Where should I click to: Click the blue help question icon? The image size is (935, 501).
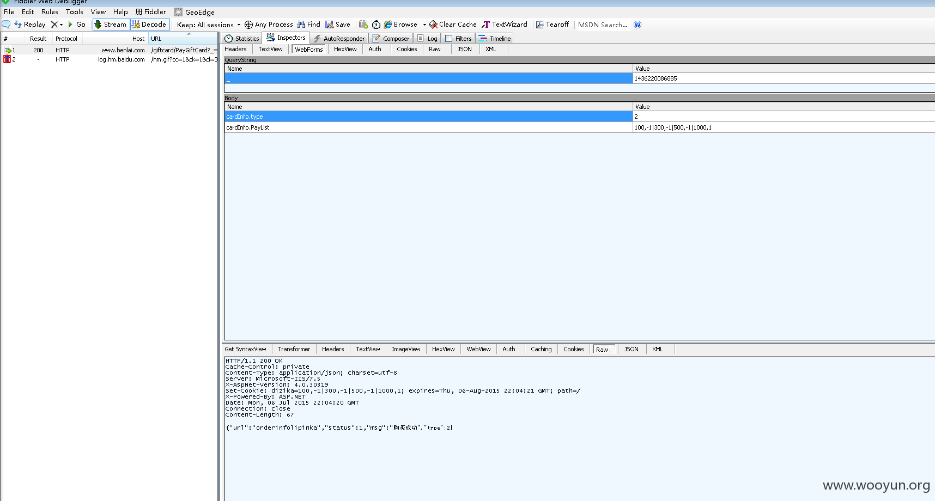pyautogui.click(x=637, y=25)
